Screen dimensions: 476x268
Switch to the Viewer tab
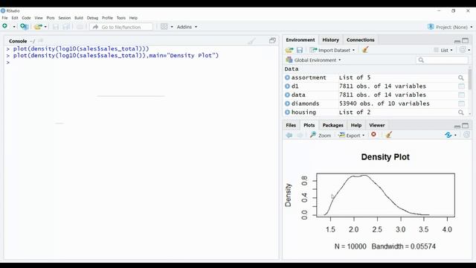[377, 125]
